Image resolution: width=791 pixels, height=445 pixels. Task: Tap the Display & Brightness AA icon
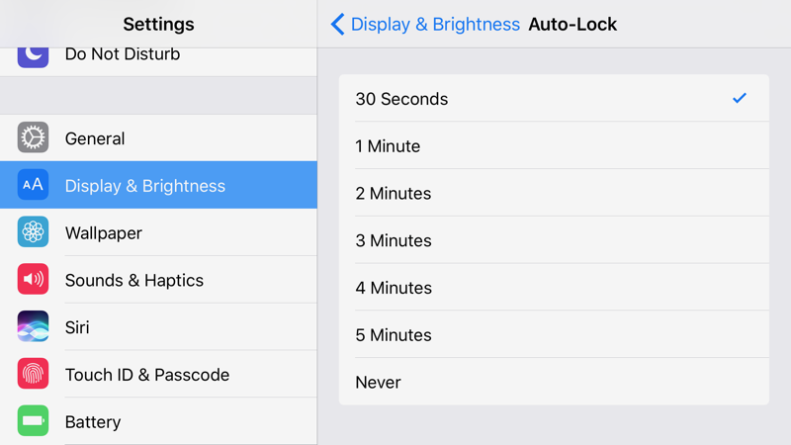33,185
